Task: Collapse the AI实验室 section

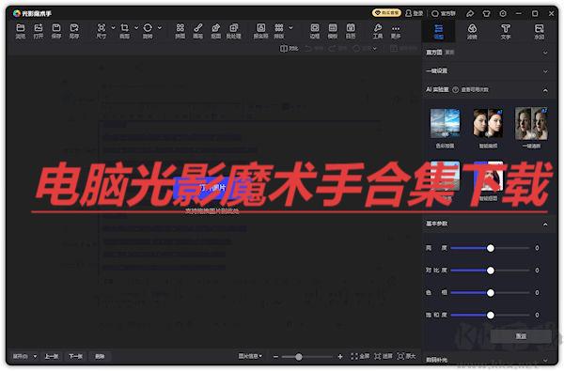Action: (x=545, y=90)
